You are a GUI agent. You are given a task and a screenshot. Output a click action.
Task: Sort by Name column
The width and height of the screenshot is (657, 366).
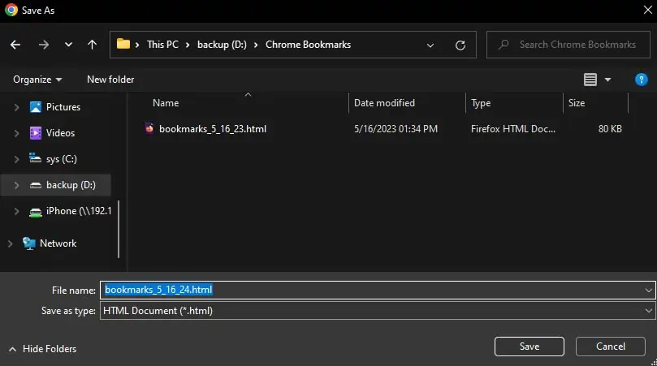pos(166,103)
